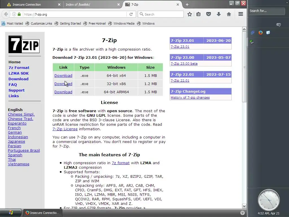Open the 7z Format page
This screenshot has width=289, height=217.
pyautogui.click(x=19, y=68)
